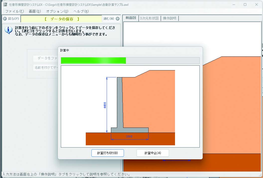Go back with the 戻る(P) button
This screenshot has width=263, height=178.
pyautogui.click(x=11, y=19)
